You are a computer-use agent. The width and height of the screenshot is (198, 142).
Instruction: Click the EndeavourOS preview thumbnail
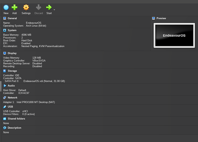(174, 36)
